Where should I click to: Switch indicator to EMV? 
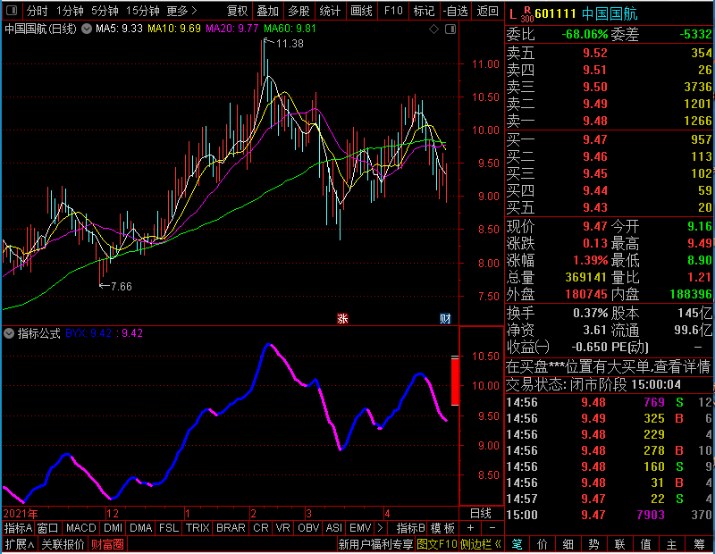[x=360, y=528]
